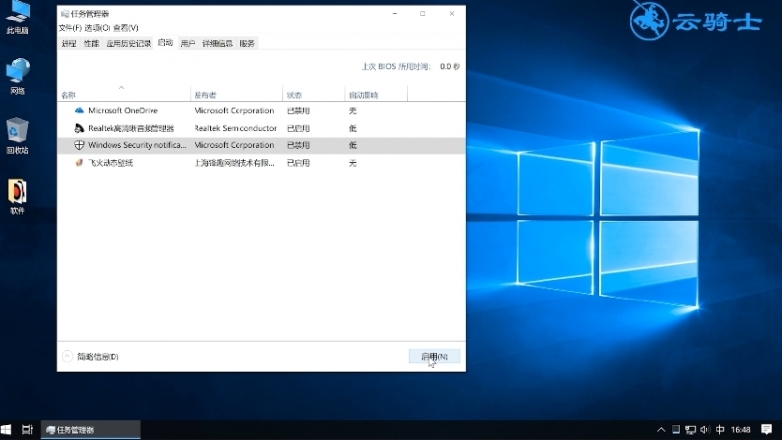The height and width of the screenshot is (440, 782).
Task: Click the Realtek audio manager icon
Action: pyautogui.click(x=79, y=128)
